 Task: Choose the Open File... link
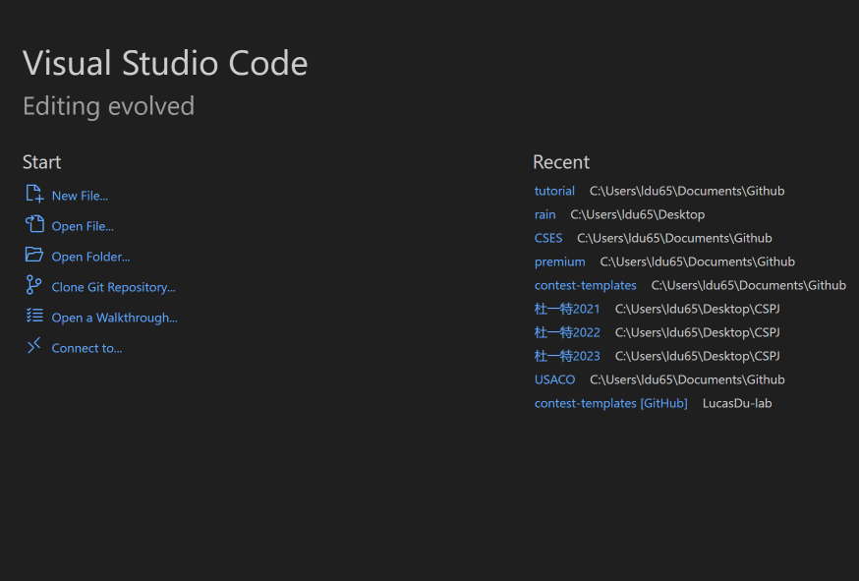coord(83,226)
